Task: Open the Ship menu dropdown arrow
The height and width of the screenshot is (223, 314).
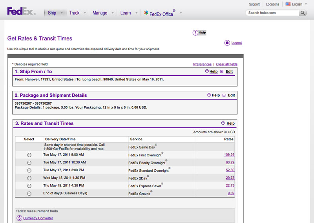Action: click(62, 13)
